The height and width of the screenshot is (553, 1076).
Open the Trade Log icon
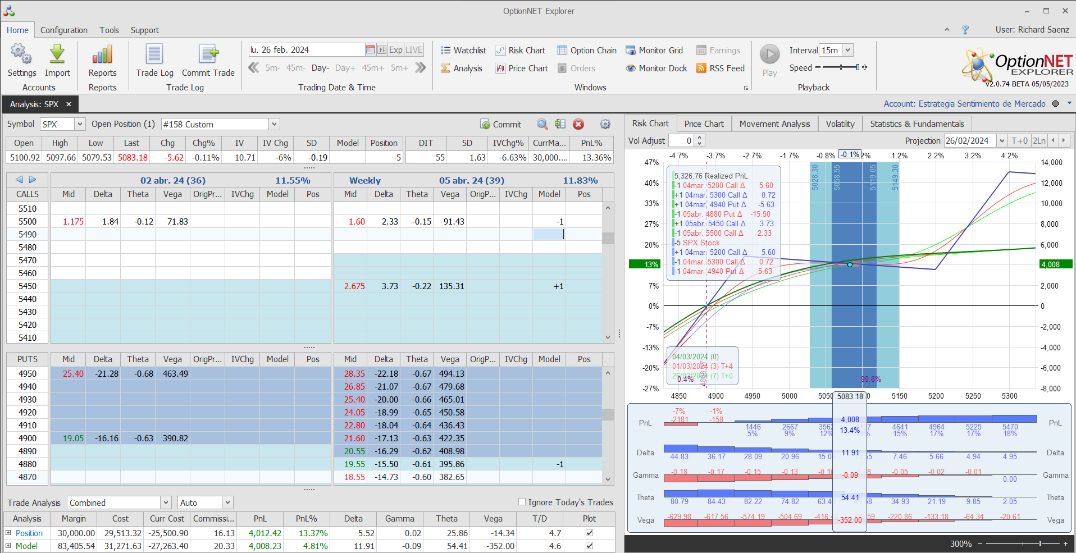click(154, 55)
